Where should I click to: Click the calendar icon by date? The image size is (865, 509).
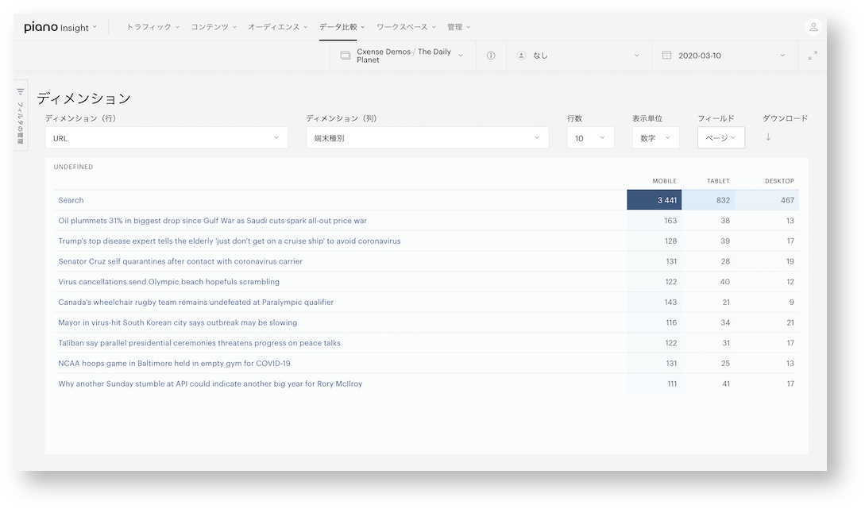click(x=666, y=56)
